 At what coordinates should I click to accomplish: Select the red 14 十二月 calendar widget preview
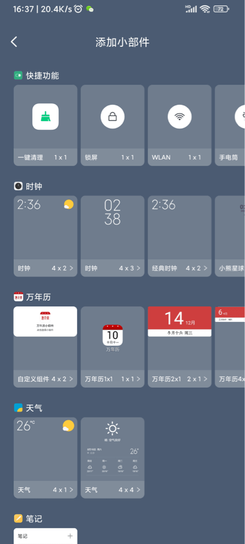click(180, 322)
